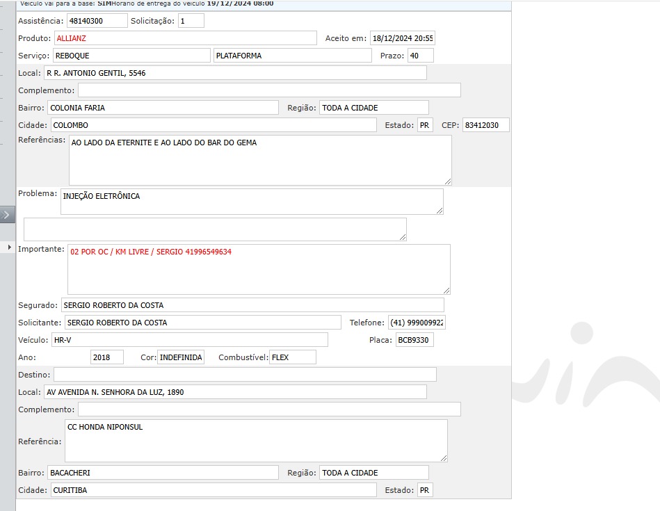The height and width of the screenshot is (511, 660).
Task: Select the Cor field INDEFINIDA
Action: point(181,357)
